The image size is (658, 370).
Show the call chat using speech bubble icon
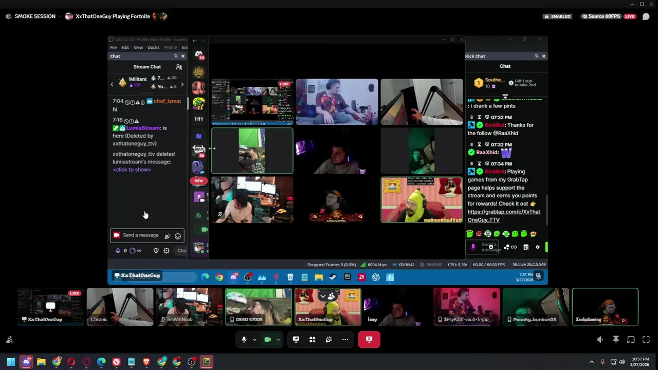646,16
